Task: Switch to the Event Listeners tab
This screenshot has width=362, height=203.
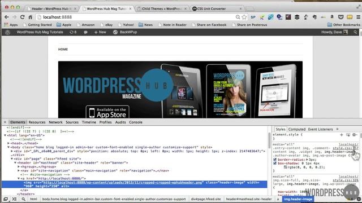Action: (321, 129)
